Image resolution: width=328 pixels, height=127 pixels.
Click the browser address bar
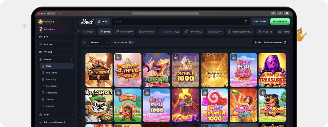coord(166,14)
